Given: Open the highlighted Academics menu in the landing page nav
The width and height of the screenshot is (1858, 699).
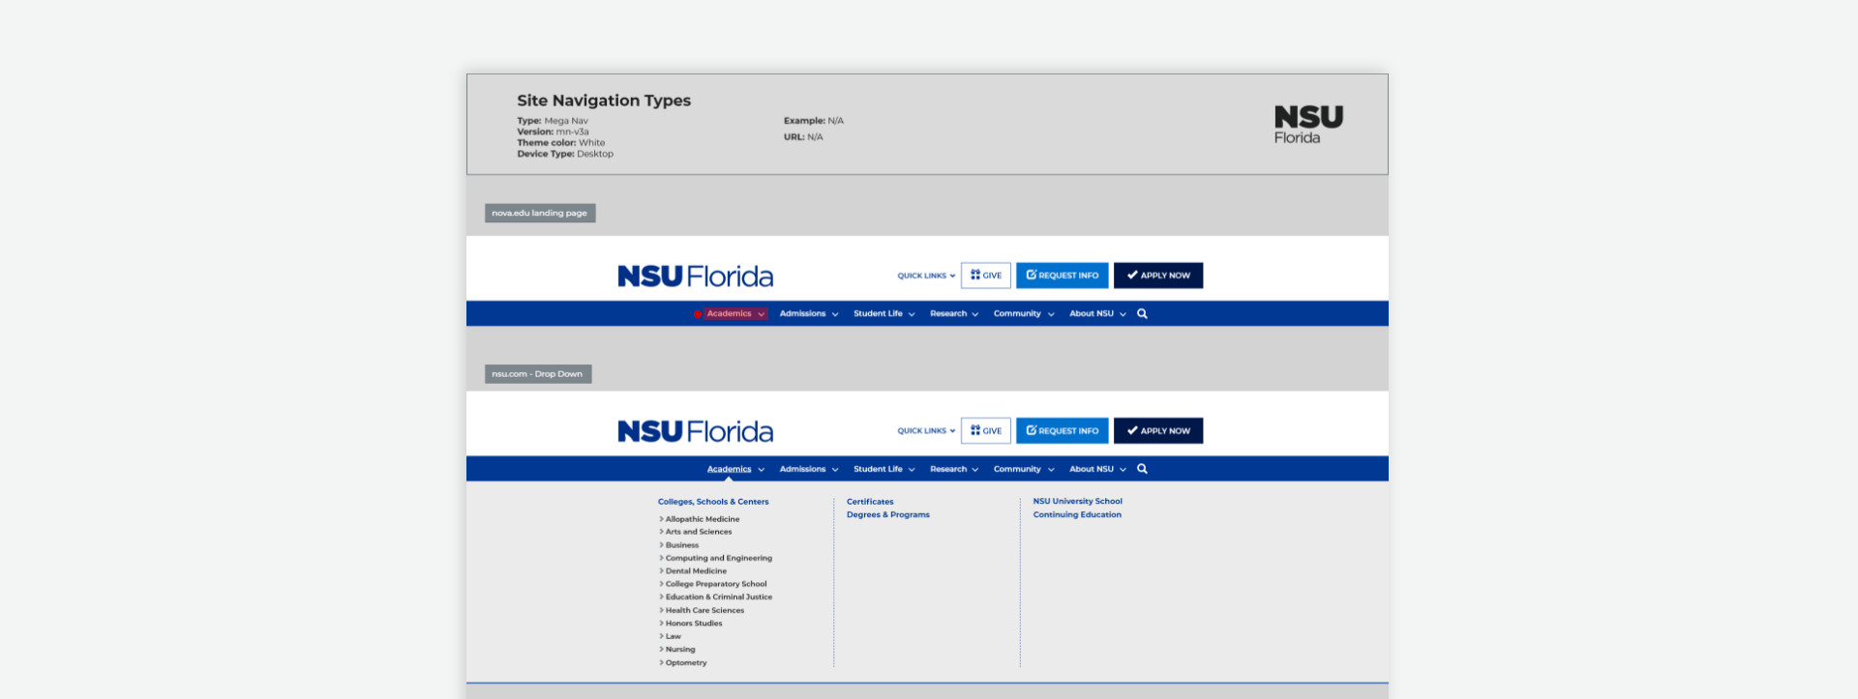Looking at the screenshot, I should 735,313.
